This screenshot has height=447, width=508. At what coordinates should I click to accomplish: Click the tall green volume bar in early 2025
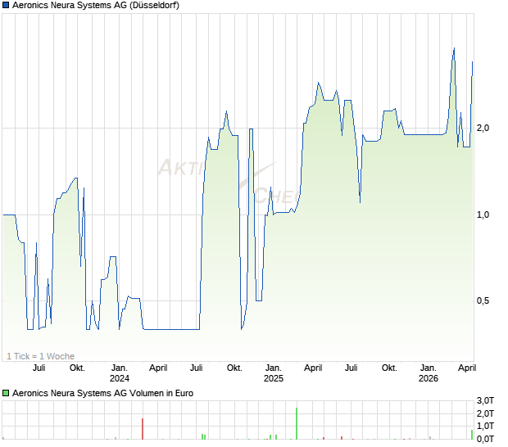point(297,424)
